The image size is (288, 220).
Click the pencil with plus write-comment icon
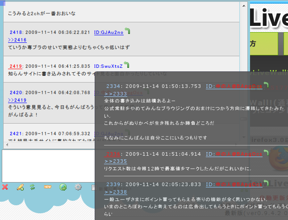(20, 187)
